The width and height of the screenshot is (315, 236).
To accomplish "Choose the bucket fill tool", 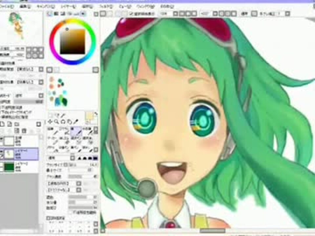I will point(53,149).
